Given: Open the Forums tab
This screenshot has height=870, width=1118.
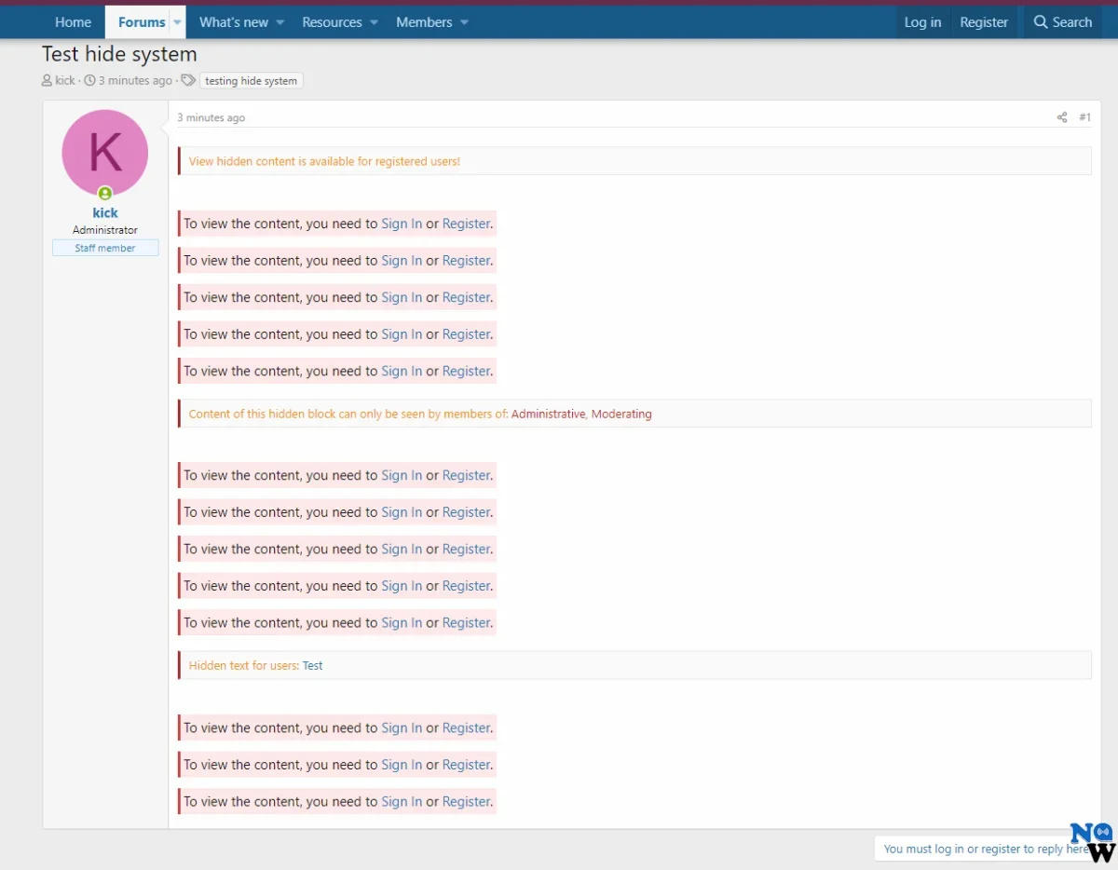Looking at the screenshot, I should click(x=141, y=22).
